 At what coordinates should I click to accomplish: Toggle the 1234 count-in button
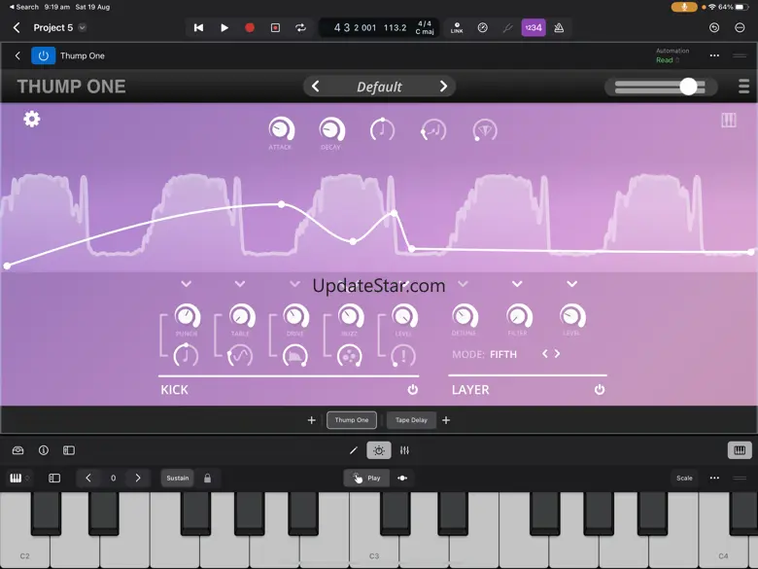click(x=534, y=27)
